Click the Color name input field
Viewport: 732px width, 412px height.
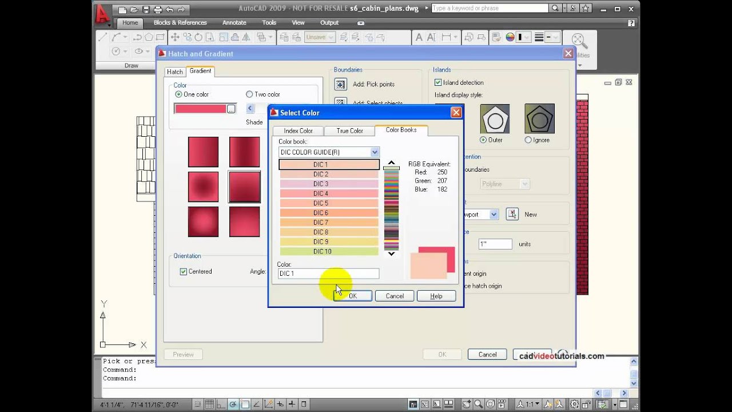coord(328,274)
